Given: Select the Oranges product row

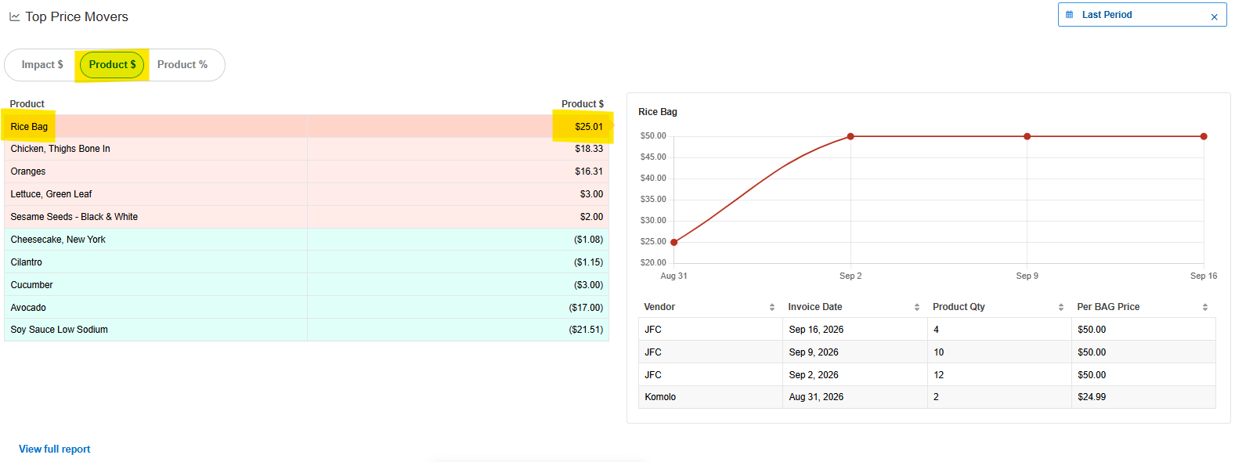Looking at the screenshot, I should (x=306, y=171).
